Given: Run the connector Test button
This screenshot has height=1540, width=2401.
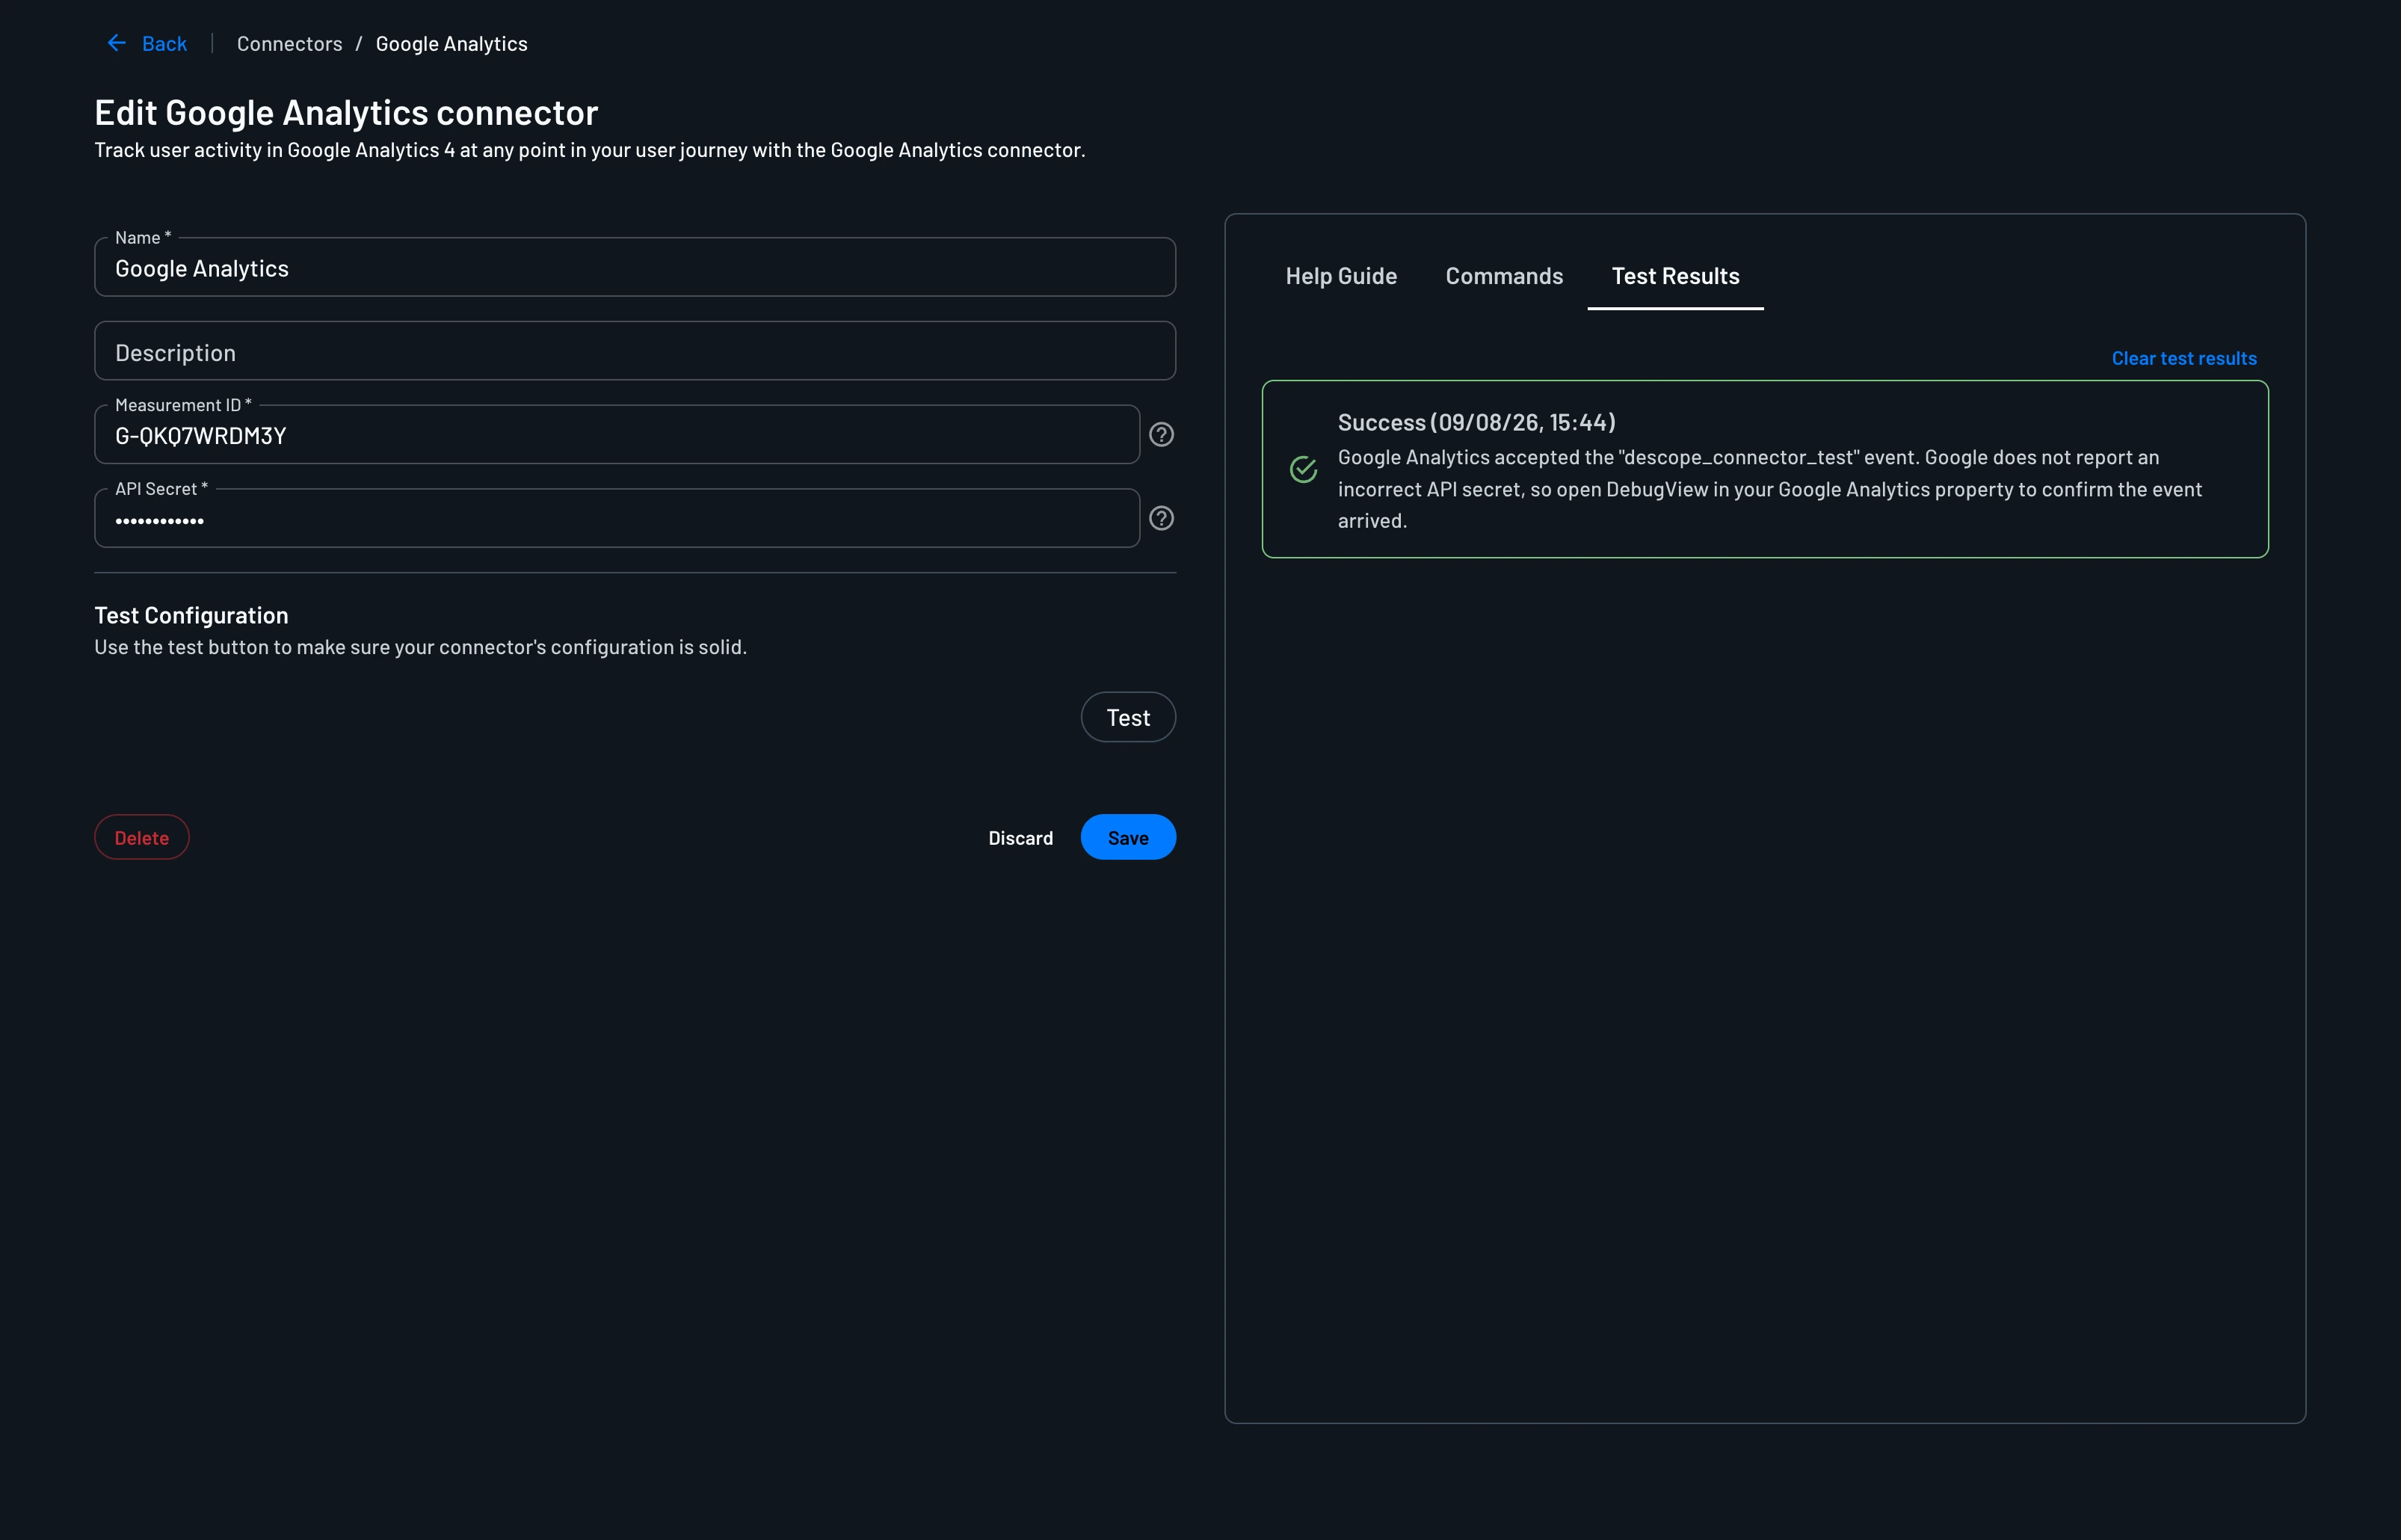Looking at the screenshot, I should coord(1128,717).
